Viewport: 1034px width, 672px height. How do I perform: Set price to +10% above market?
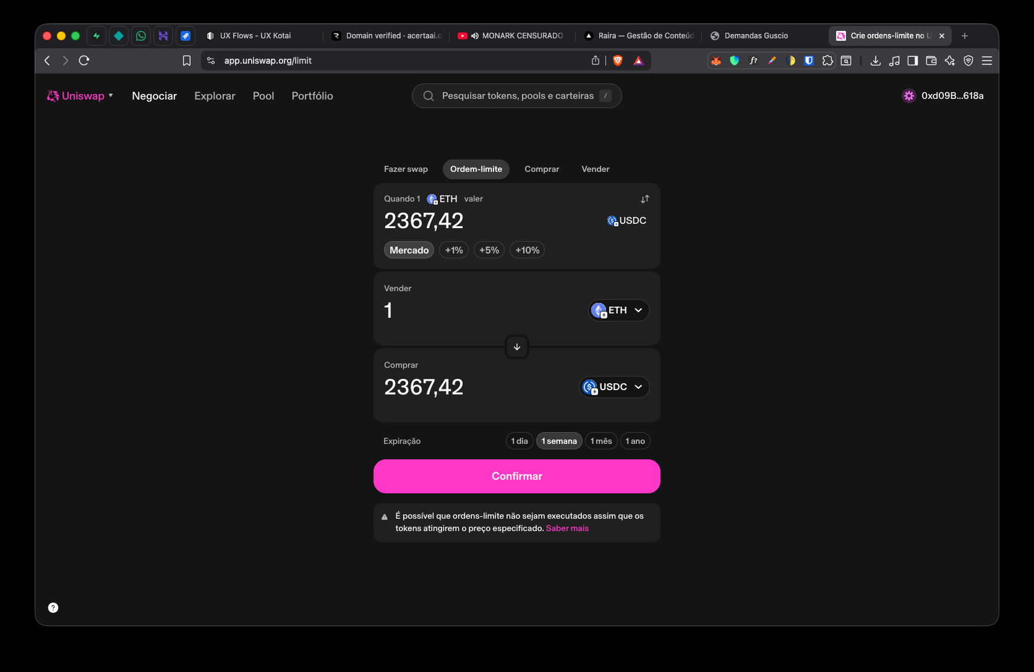click(528, 250)
